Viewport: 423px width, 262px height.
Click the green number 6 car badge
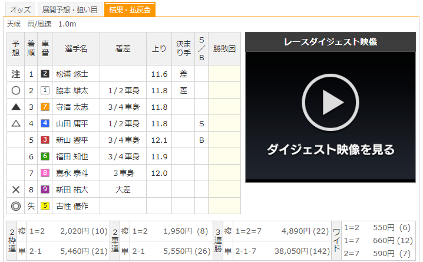(45, 156)
